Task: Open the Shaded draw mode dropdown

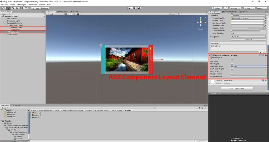Action: click(55, 14)
